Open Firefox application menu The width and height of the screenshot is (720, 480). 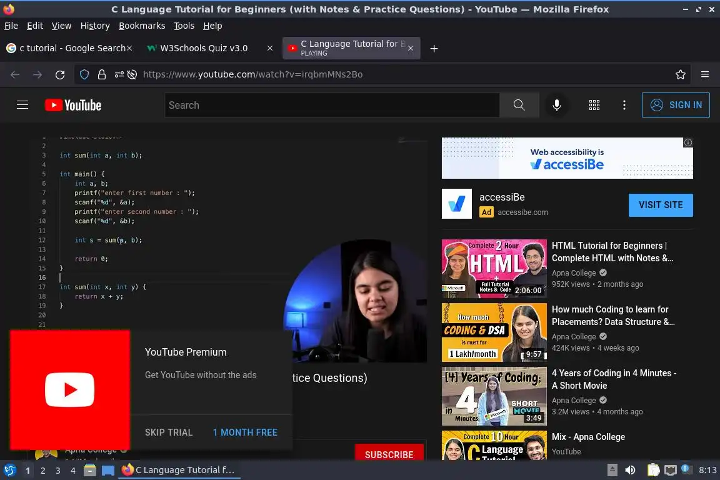(705, 74)
